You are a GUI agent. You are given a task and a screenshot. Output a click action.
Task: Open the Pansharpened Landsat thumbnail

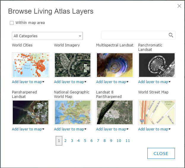click(31, 112)
